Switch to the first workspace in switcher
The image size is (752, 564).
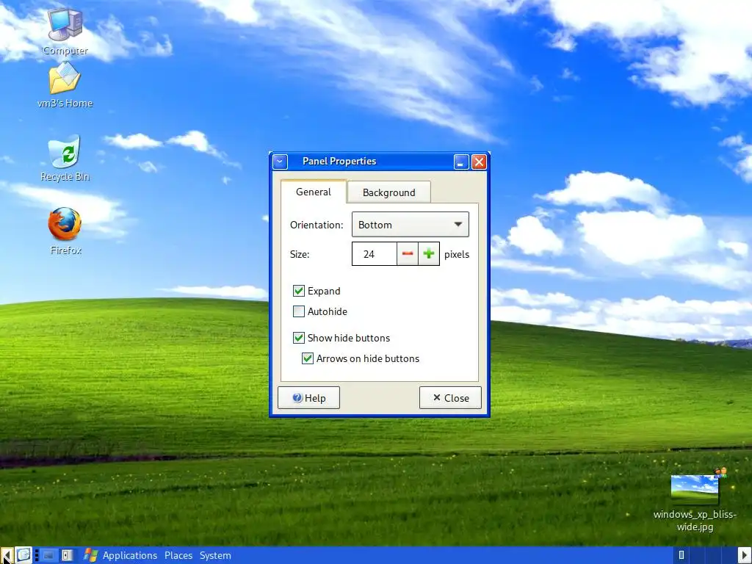tap(681, 555)
